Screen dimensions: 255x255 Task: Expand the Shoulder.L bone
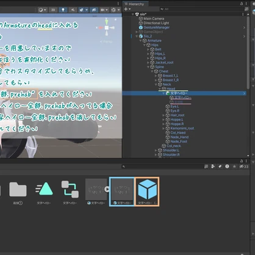tap(156, 150)
